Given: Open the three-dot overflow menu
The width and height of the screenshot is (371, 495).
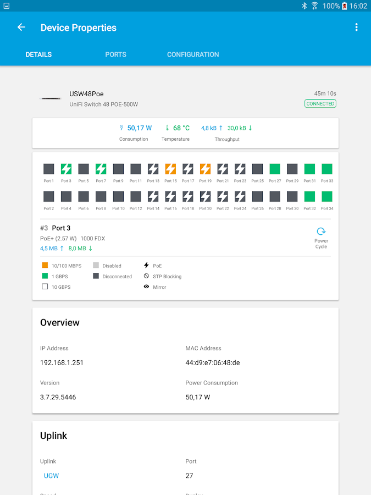Looking at the screenshot, I should point(357,28).
